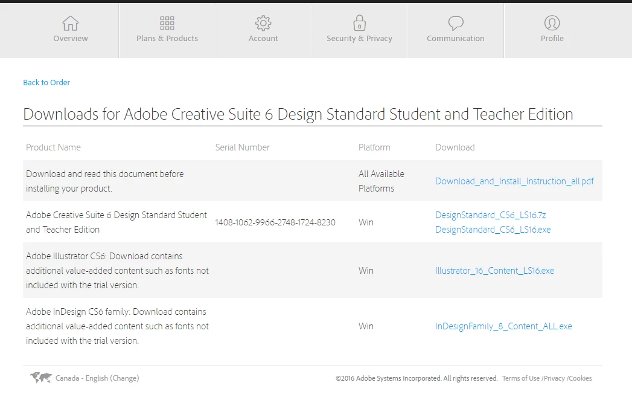
Task: Click the Profile person icon
Action: click(552, 23)
